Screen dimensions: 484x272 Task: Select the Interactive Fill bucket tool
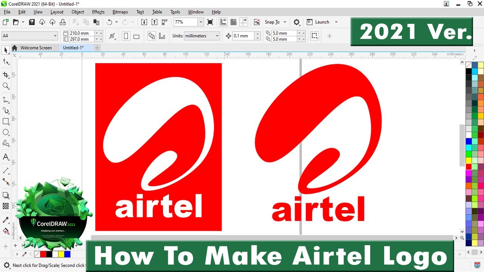pos(6,231)
